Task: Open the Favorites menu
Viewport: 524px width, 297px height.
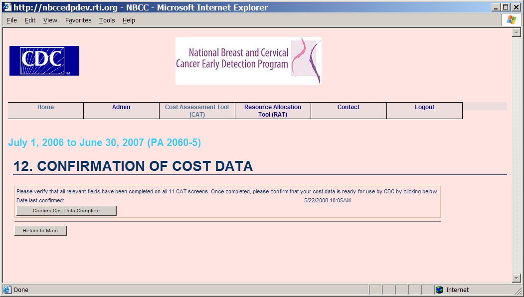Action: tap(78, 20)
